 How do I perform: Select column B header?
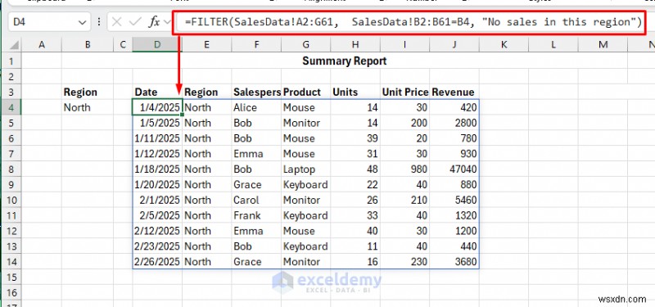click(x=88, y=45)
